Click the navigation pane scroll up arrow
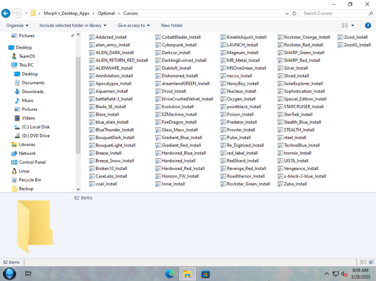Image resolution: width=376 pixels, height=281 pixels. (x=78, y=35)
